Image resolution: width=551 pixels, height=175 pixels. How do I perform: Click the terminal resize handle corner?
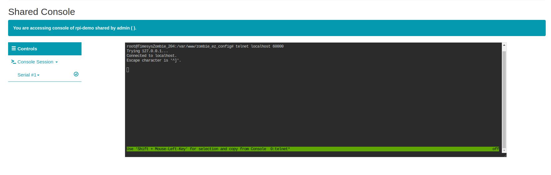(505, 155)
